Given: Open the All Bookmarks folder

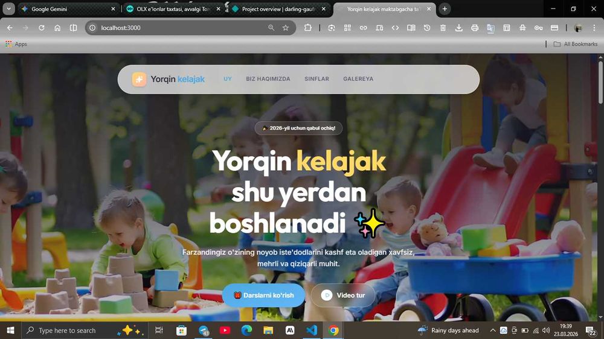Looking at the screenshot, I should (575, 44).
